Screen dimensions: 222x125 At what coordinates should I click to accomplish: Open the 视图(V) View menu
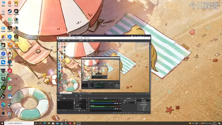coord(69,40)
